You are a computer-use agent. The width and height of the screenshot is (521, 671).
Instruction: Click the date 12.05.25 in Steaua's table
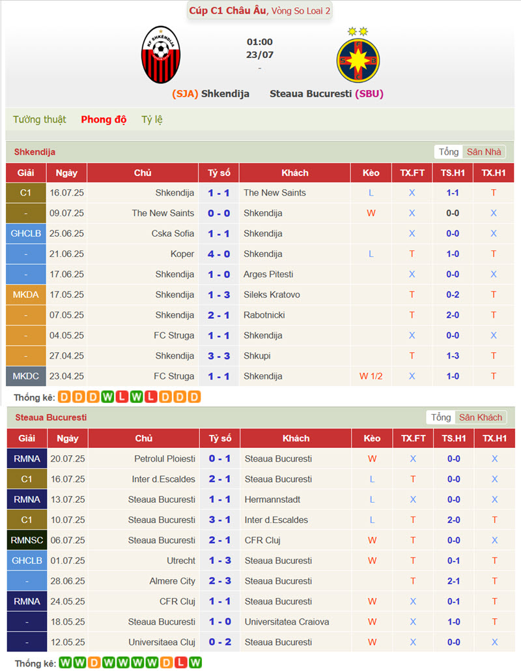pyautogui.click(x=68, y=642)
